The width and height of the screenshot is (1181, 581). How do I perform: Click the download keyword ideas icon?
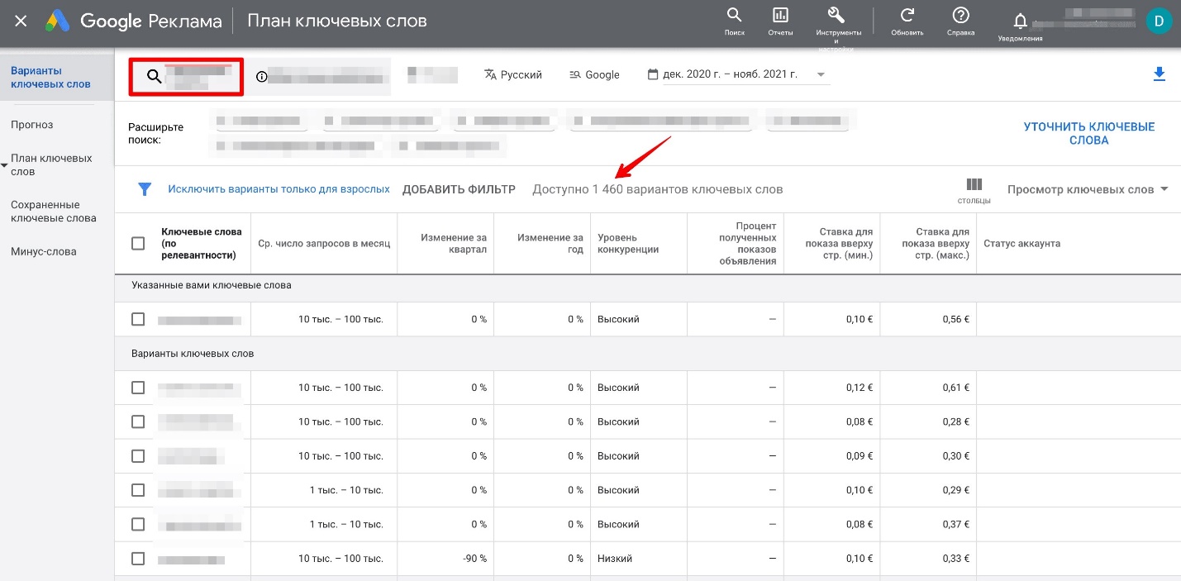1159,75
